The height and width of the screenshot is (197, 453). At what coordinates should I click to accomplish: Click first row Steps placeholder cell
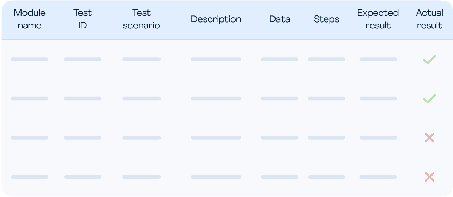326,59
